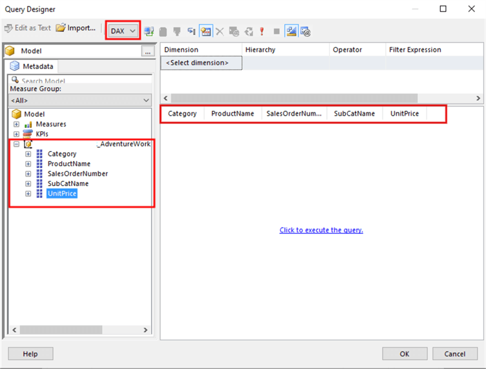Click the Delete X toolbar icon
Viewport: 486px width, 369px height.
220,31
